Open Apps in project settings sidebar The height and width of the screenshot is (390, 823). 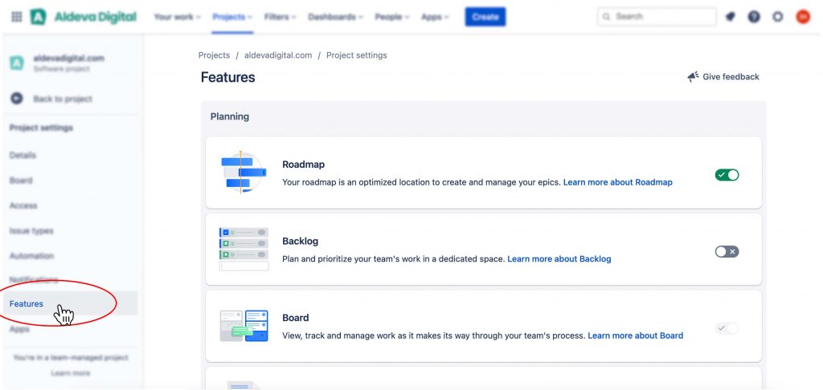click(x=19, y=329)
